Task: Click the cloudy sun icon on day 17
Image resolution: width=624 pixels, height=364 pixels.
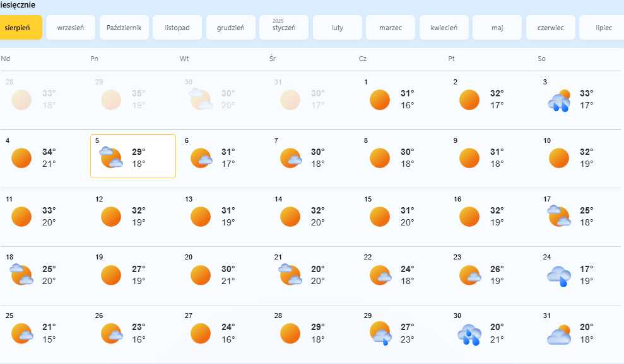Action: pos(559,216)
